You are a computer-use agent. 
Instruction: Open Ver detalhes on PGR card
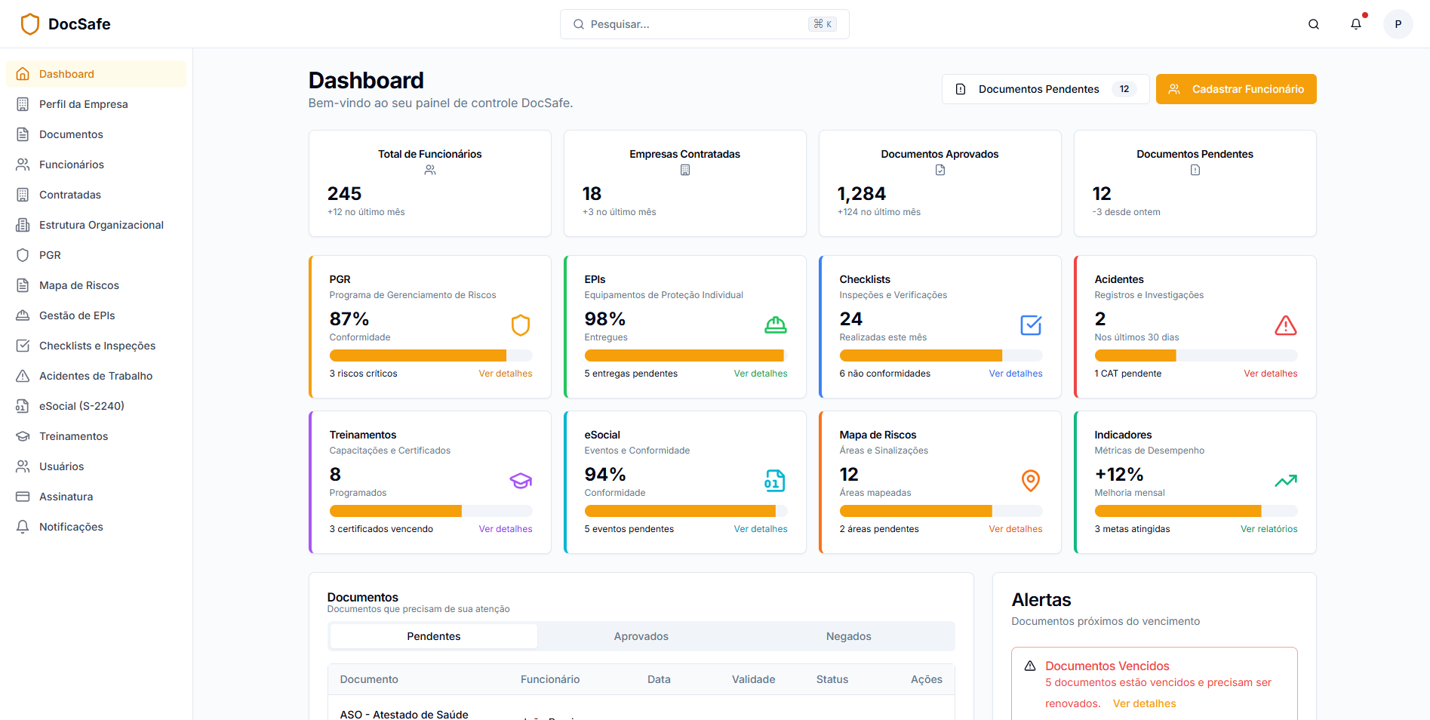pos(506,374)
